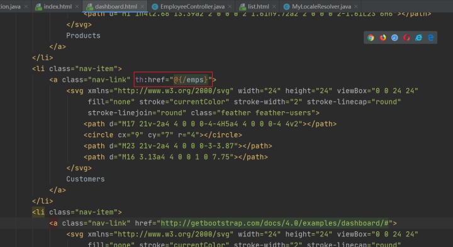Click the class icon on EmployeeController.java tab
The width and height of the screenshot is (453, 247).
[x=155, y=7]
